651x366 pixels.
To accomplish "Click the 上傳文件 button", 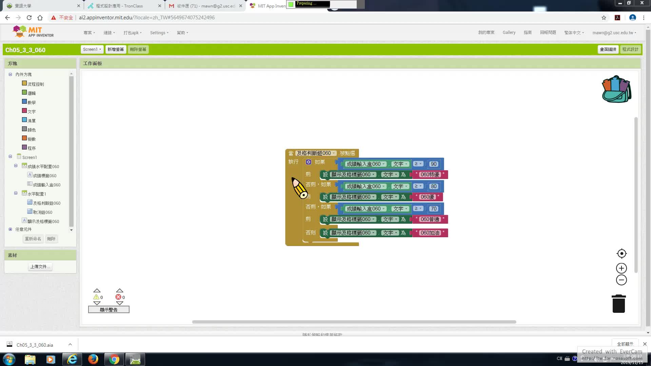I will [40, 267].
